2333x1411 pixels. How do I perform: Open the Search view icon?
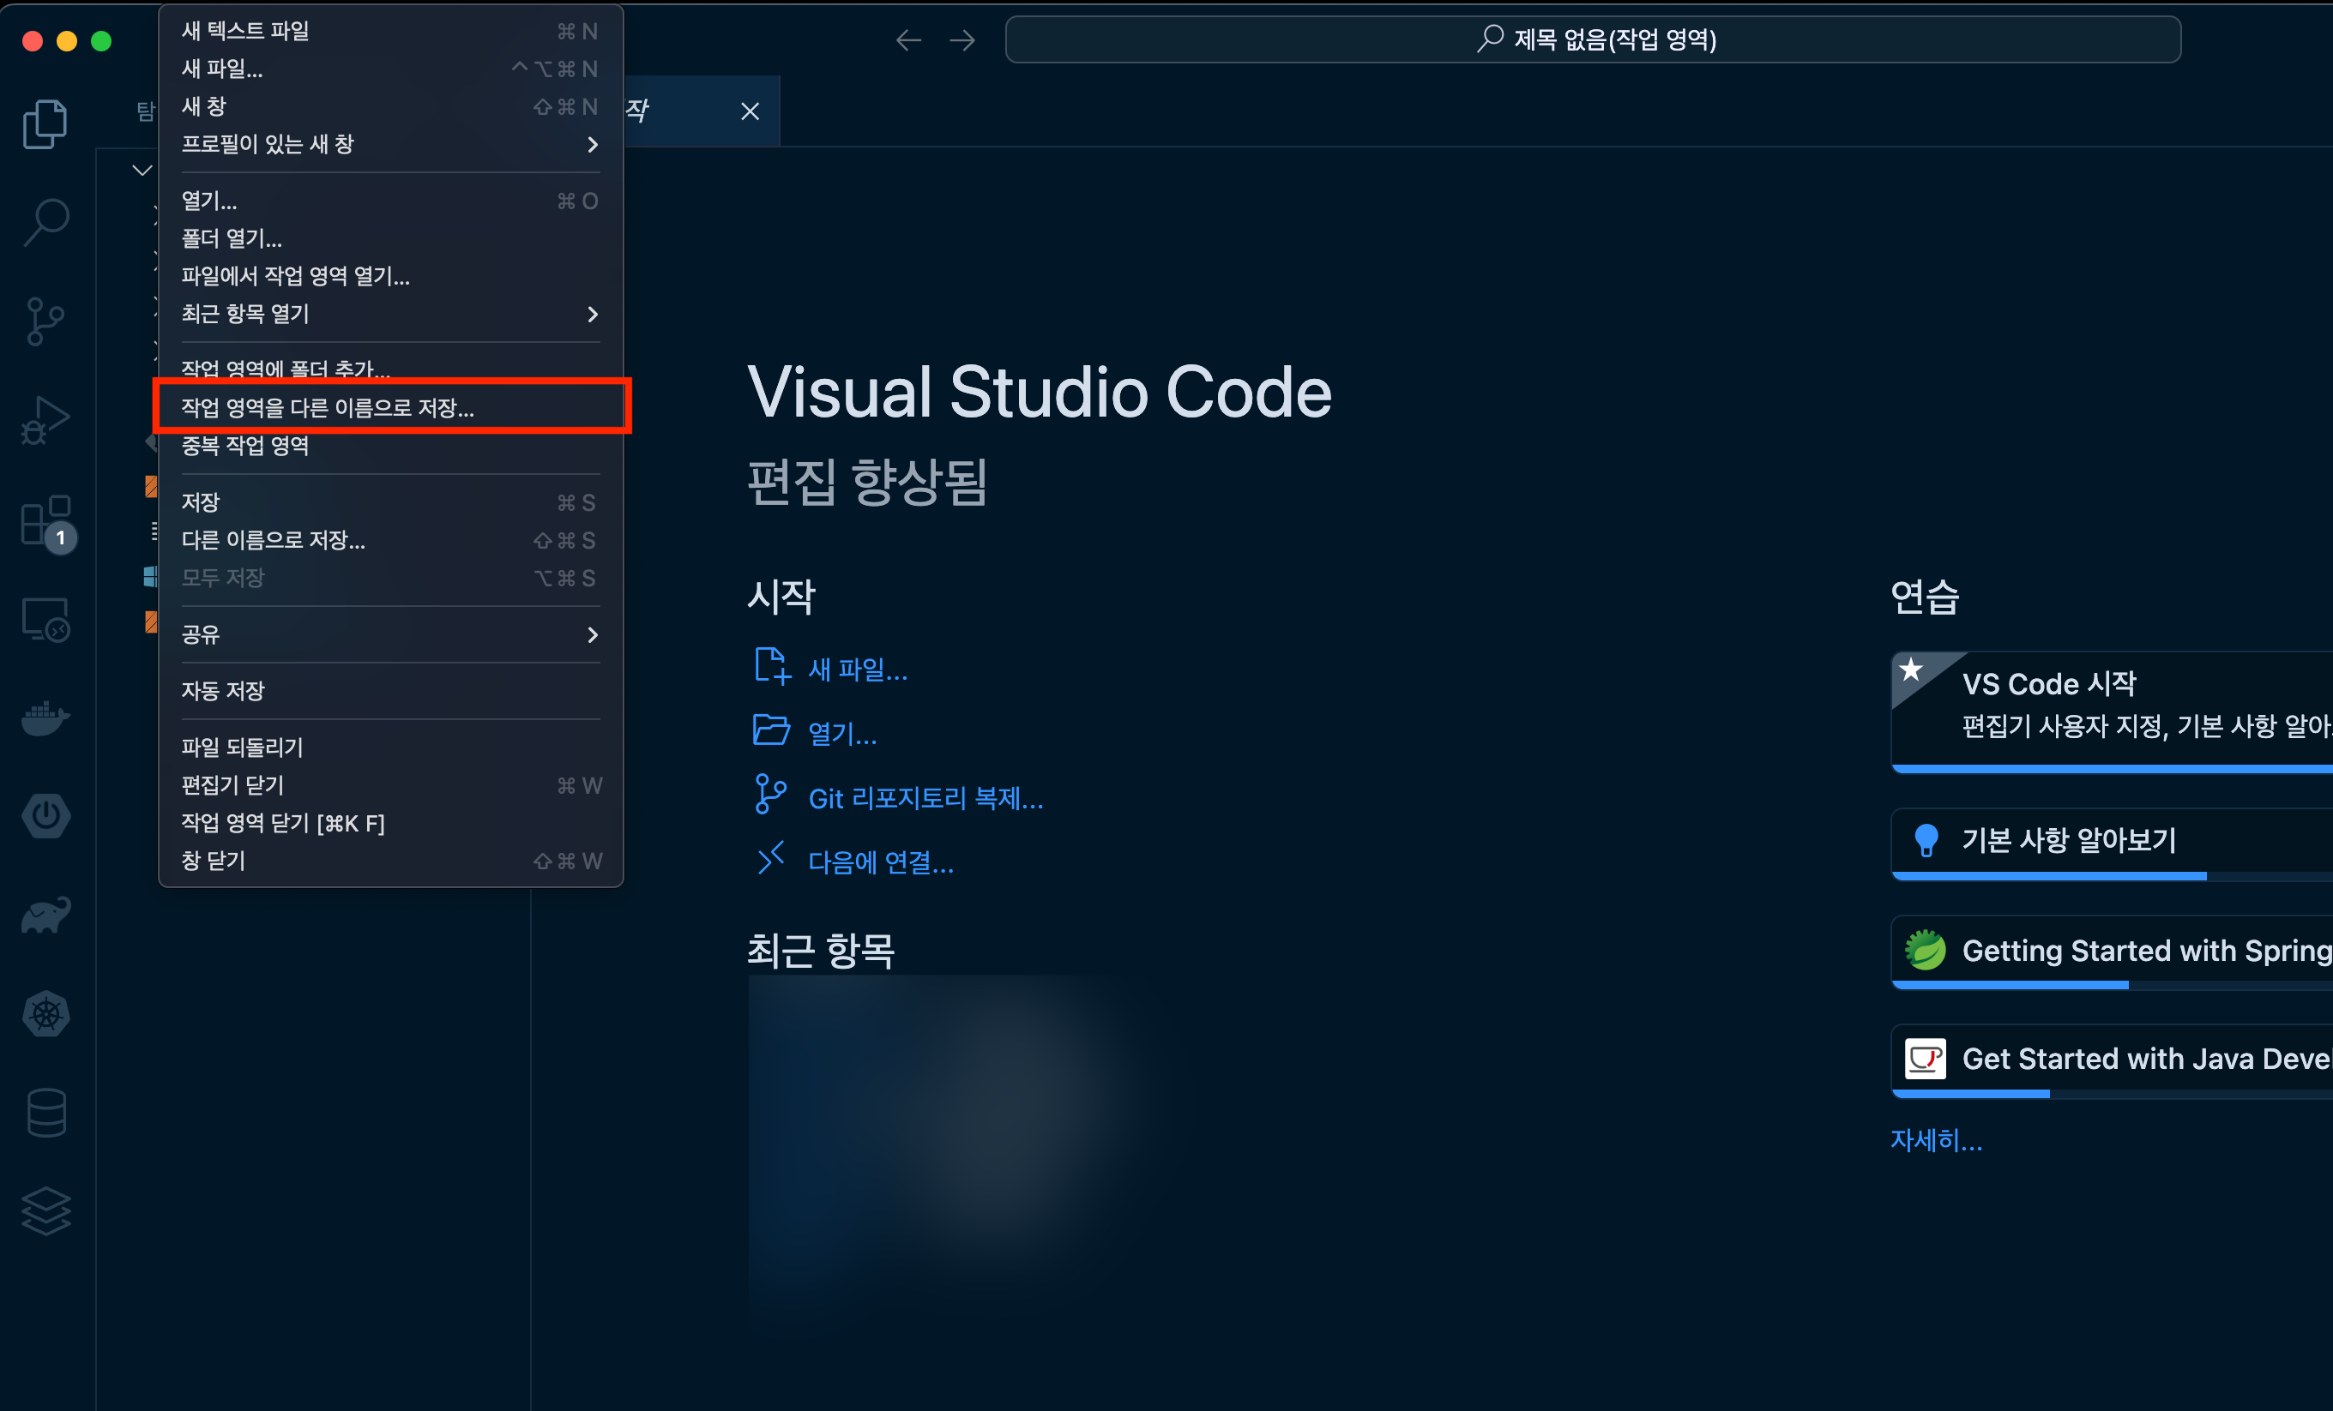[45, 222]
